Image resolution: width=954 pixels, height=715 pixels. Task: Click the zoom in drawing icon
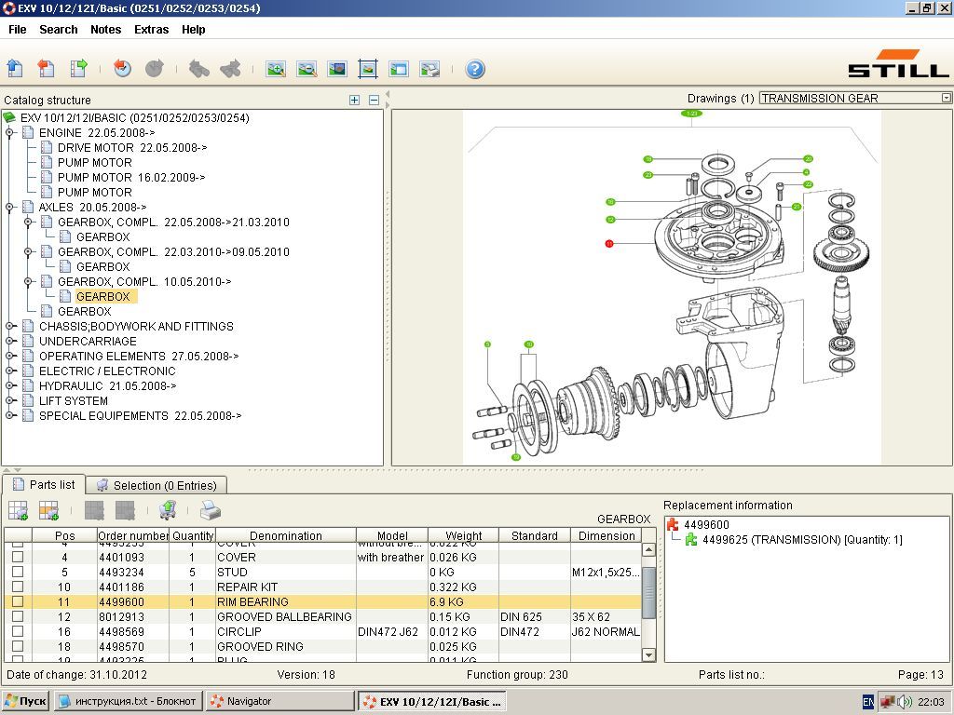point(276,69)
